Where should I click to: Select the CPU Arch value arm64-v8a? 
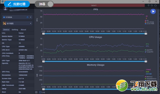coord(23,50)
